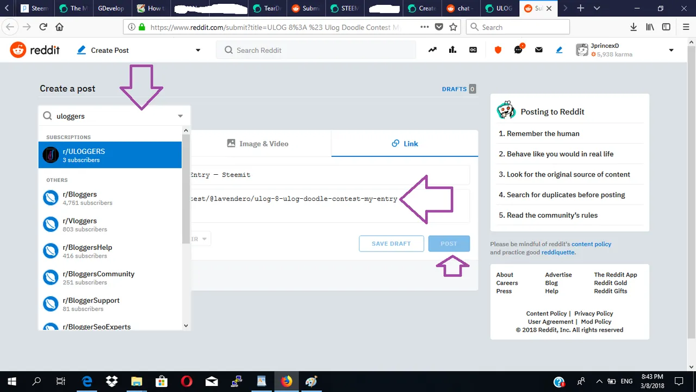Screen dimensions: 696x392
Task: Show hidden system tray icons chevron
Action: pyautogui.click(x=599, y=381)
